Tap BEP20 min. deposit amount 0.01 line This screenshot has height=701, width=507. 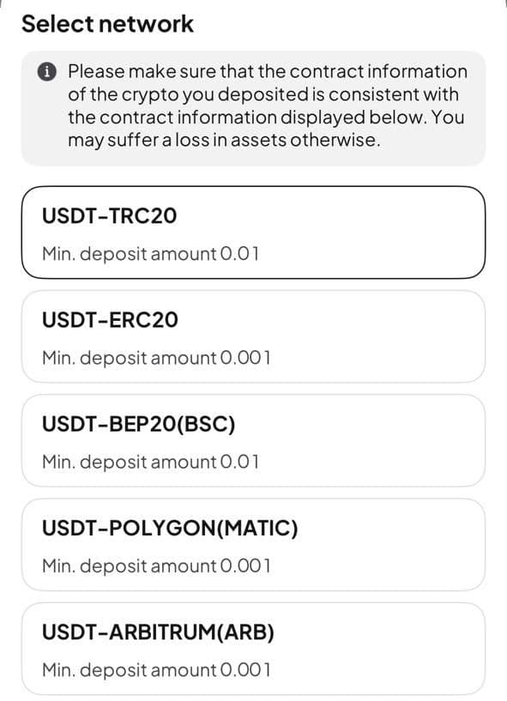(x=151, y=462)
